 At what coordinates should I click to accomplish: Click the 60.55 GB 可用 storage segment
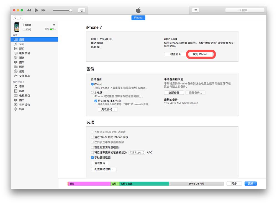196,184
